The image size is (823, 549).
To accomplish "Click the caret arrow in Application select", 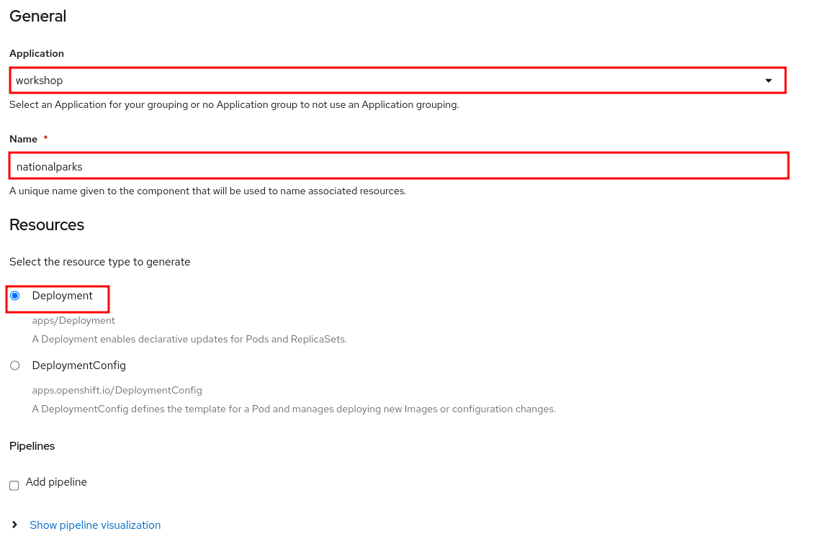I will click(768, 81).
